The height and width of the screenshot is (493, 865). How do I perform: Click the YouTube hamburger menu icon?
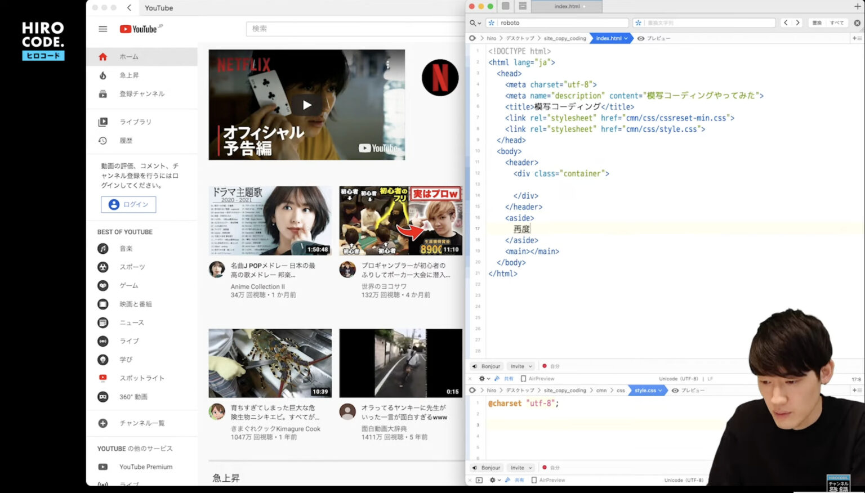click(103, 29)
